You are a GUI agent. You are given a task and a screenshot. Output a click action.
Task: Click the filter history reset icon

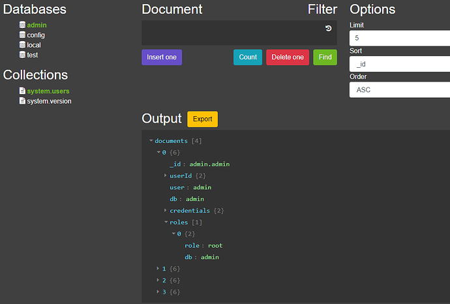click(328, 29)
